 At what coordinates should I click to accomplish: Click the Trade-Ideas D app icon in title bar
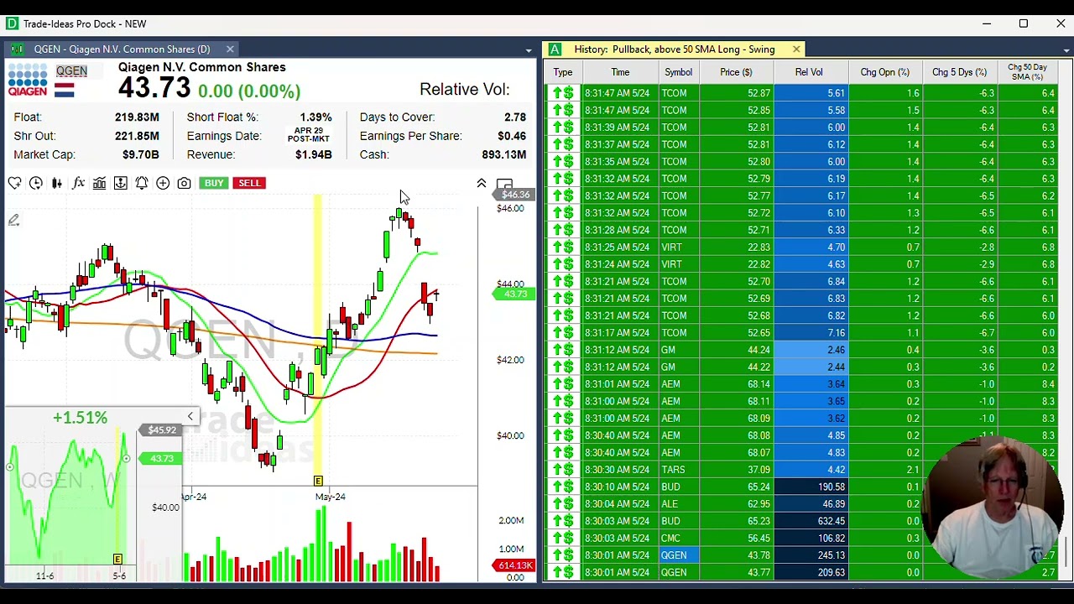(12, 23)
